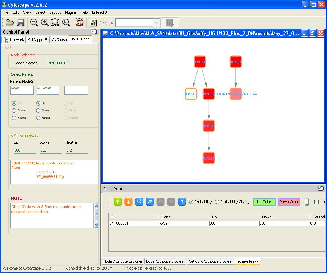Screen dimensions: 327x273
Task: Click the Down Color button
Action: pyautogui.click(x=289, y=202)
